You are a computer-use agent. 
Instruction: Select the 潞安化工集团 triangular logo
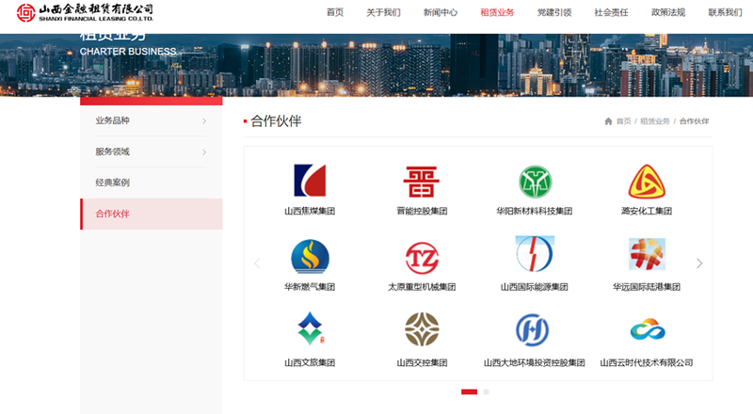(x=647, y=182)
